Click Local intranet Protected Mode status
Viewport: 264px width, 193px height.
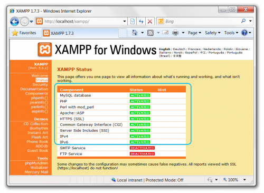click(x=147, y=180)
